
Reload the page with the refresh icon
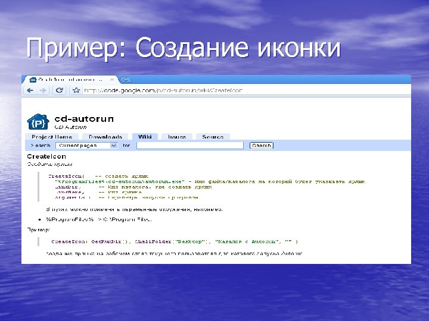[60, 90]
